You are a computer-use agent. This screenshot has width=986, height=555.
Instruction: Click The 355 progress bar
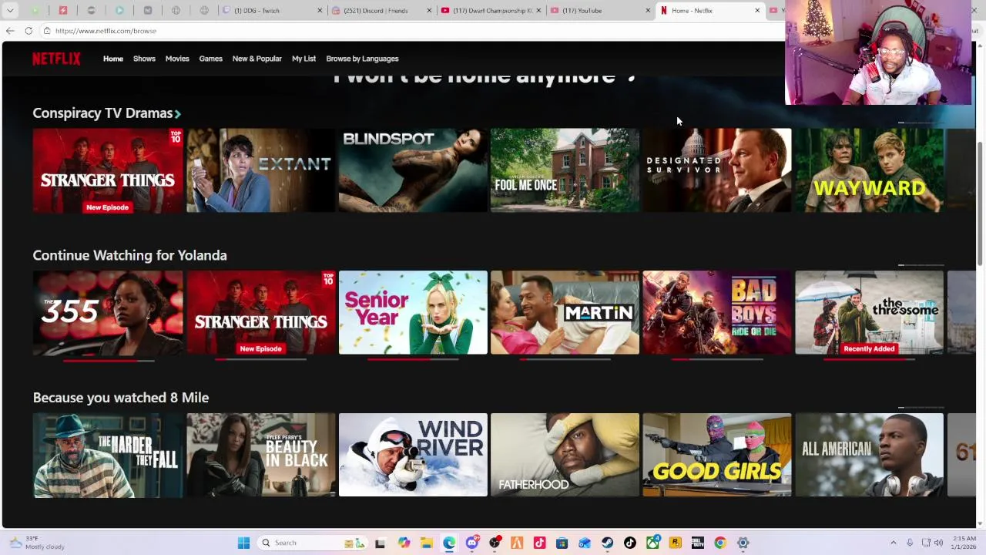click(x=108, y=360)
